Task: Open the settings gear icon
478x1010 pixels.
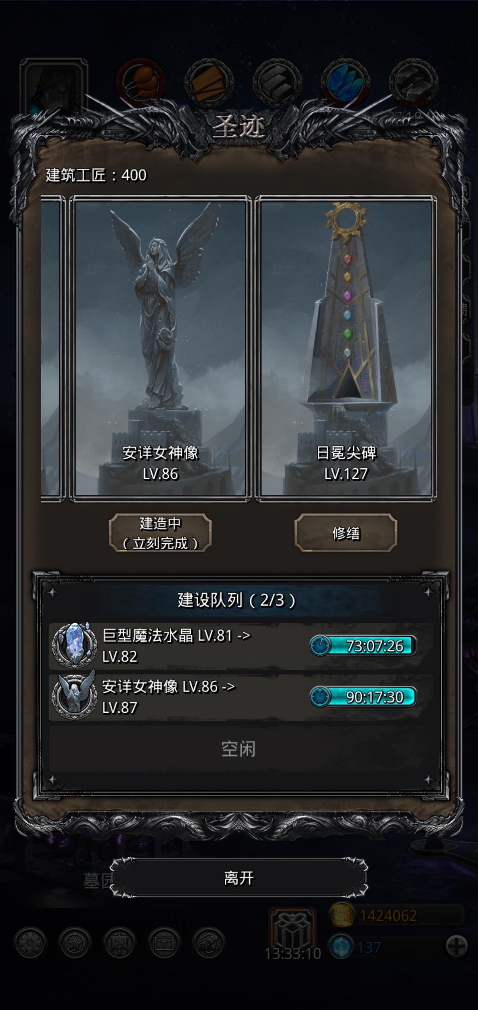Action: 30,943
